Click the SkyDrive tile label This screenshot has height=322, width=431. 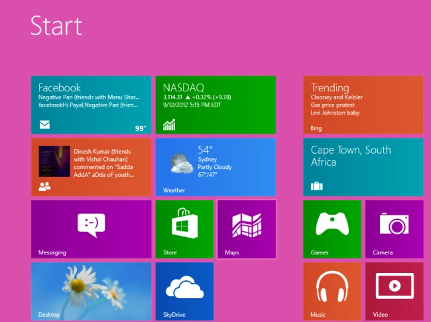point(174,315)
